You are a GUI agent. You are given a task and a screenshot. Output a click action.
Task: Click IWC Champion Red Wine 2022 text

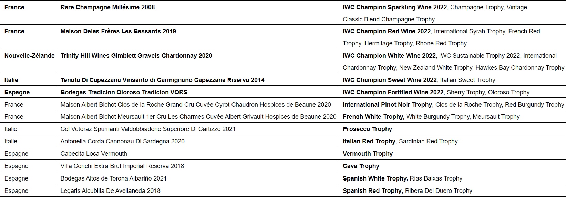387,31
